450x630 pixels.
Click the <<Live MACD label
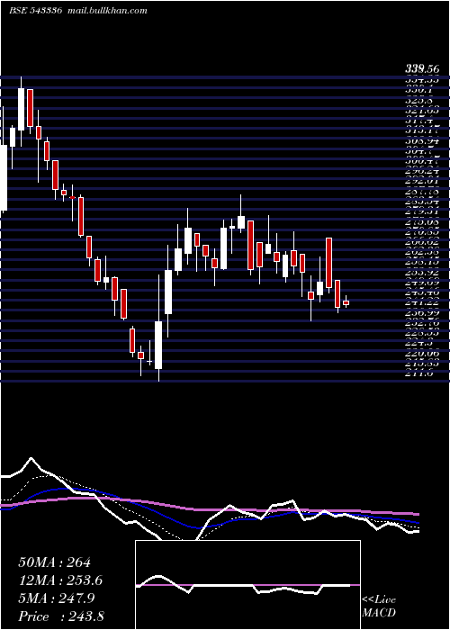click(x=379, y=606)
